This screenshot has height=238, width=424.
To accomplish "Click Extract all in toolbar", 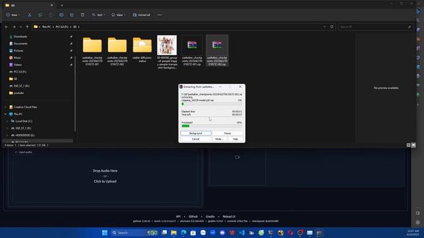I will 141,15.
